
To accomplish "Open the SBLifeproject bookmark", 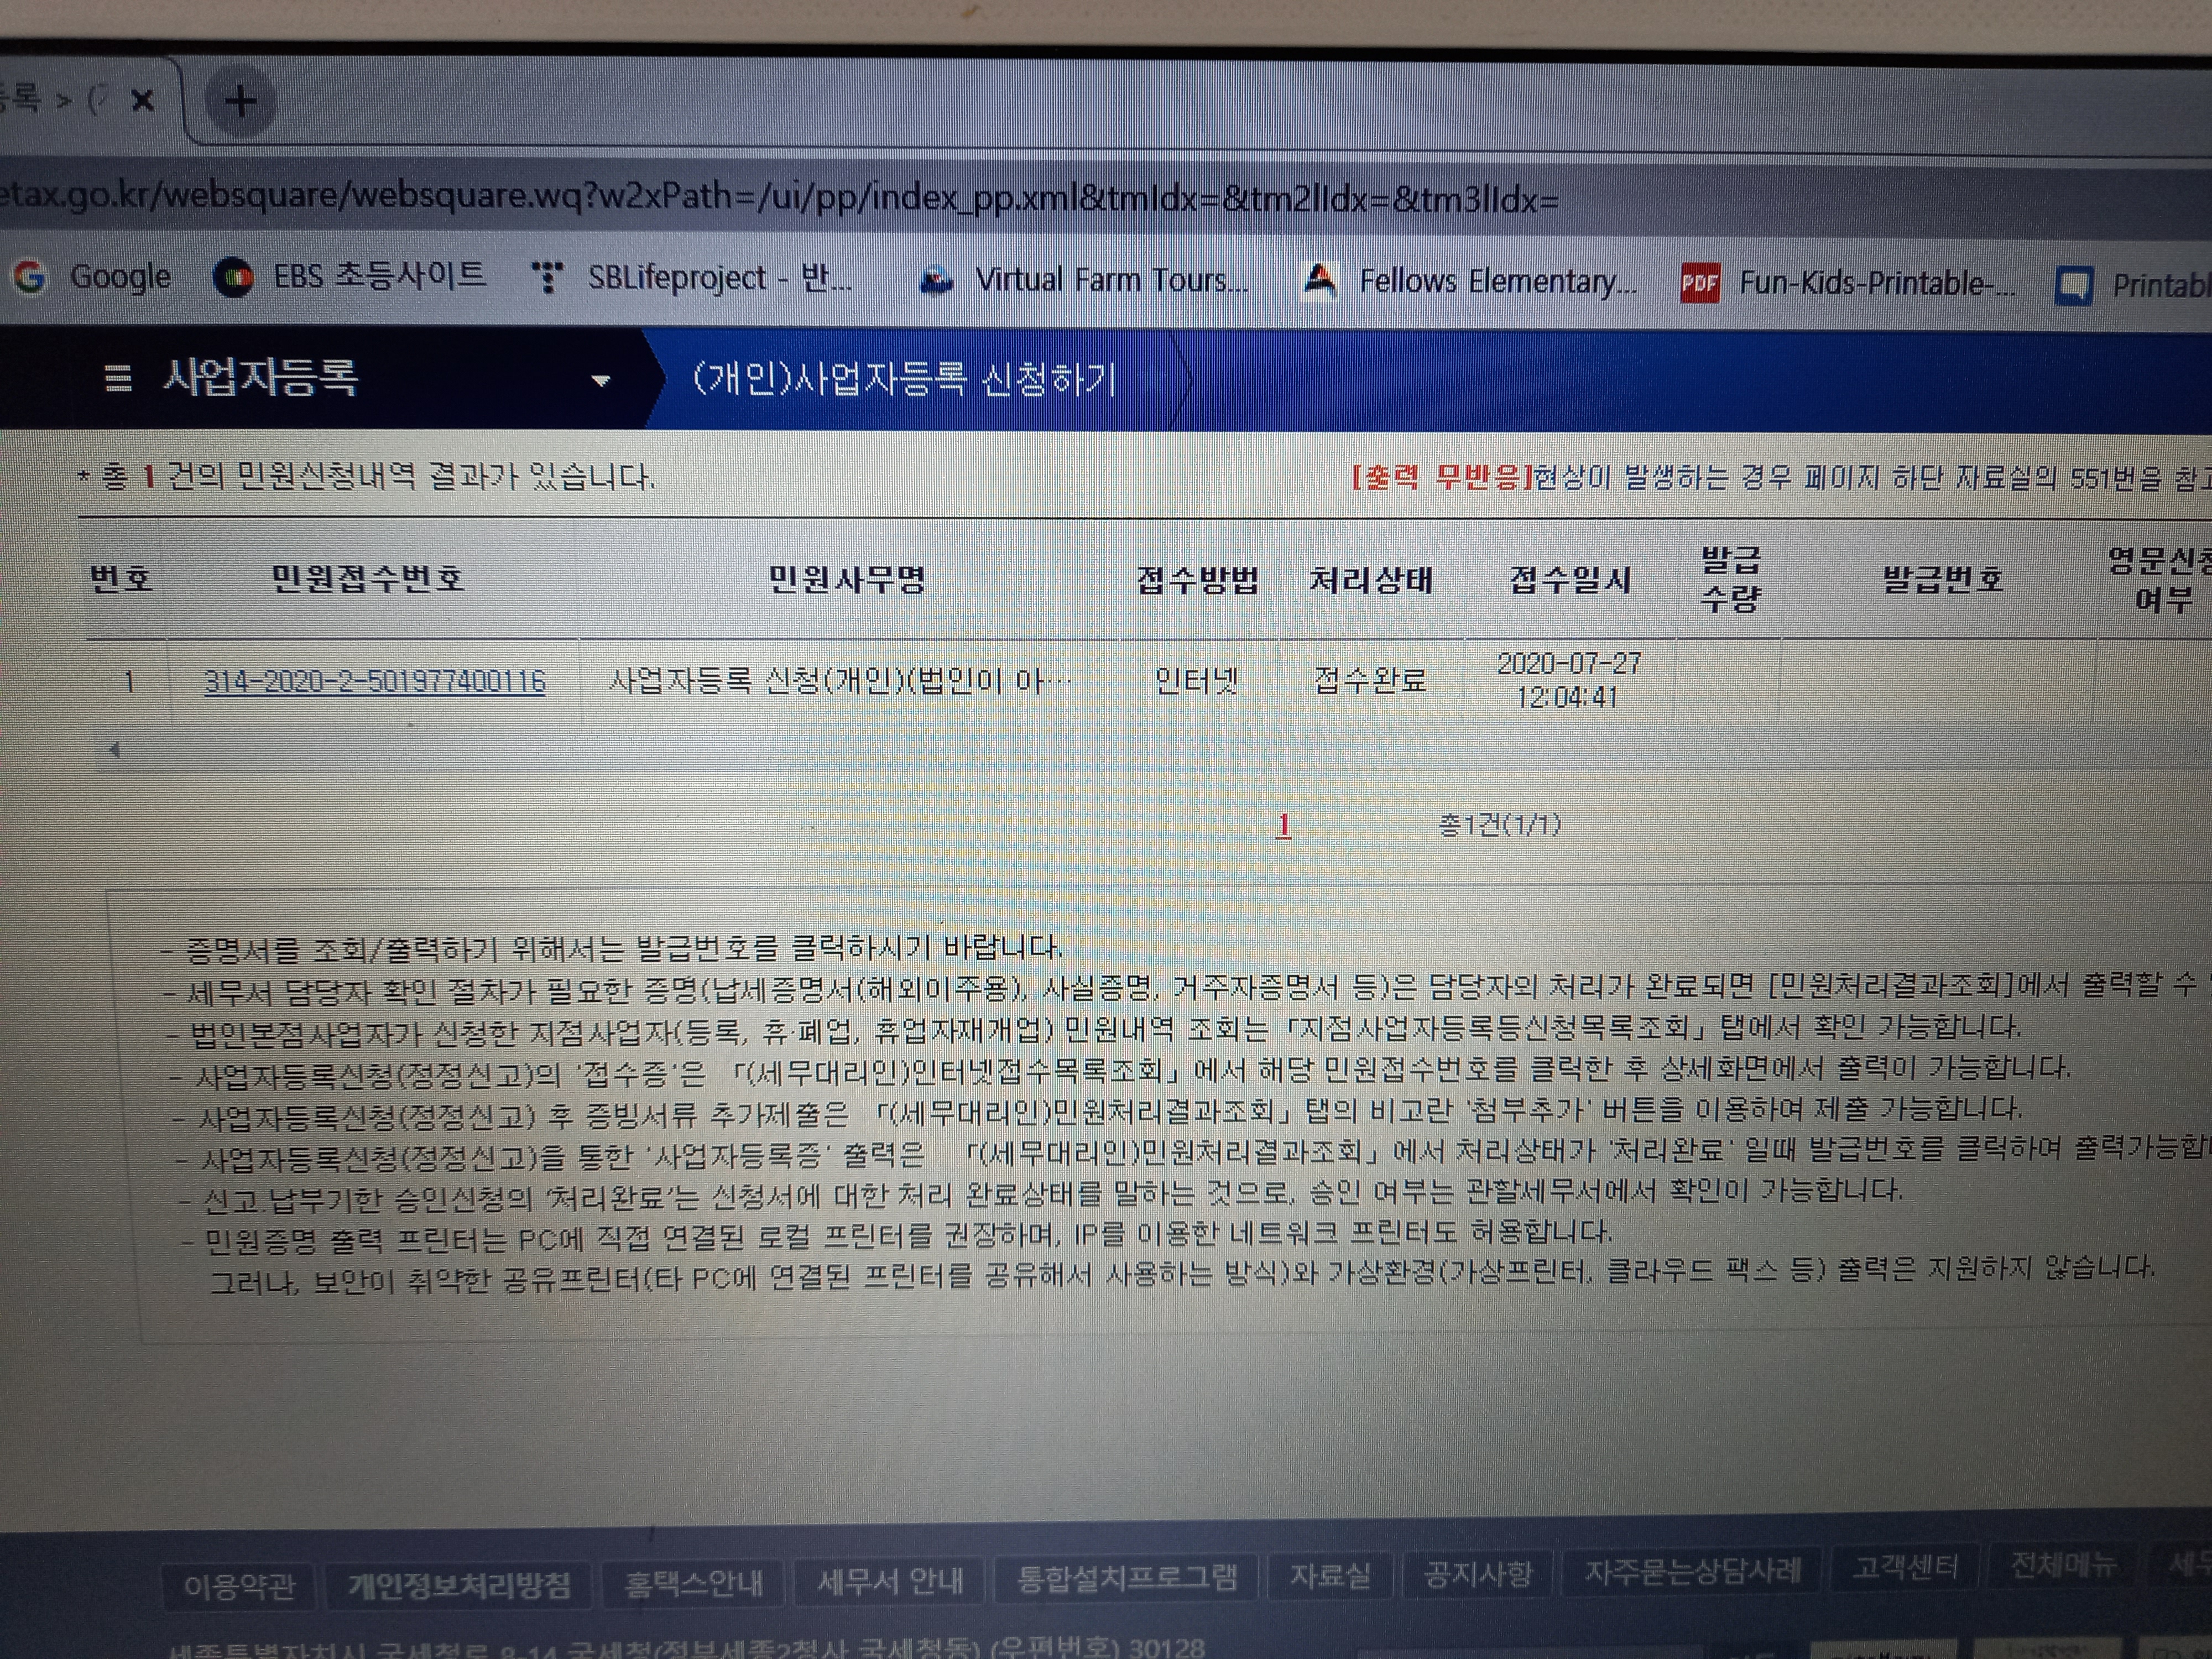I will tap(692, 277).
